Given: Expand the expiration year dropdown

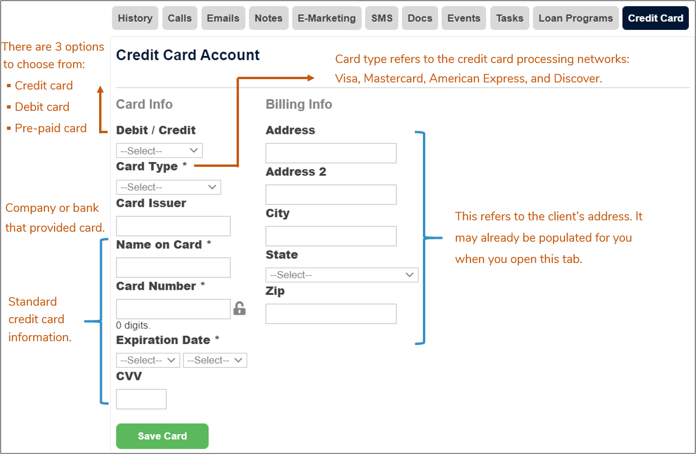Looking at the screenshot, I should tap(215, 360).
